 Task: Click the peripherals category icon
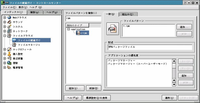click(9, 59)
